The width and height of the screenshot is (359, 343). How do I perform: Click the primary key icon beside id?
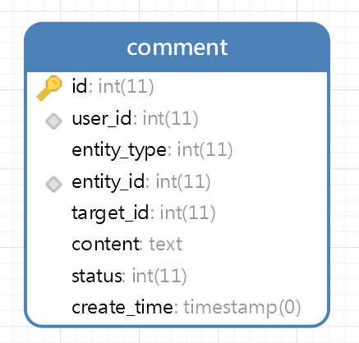coord(49,88)
